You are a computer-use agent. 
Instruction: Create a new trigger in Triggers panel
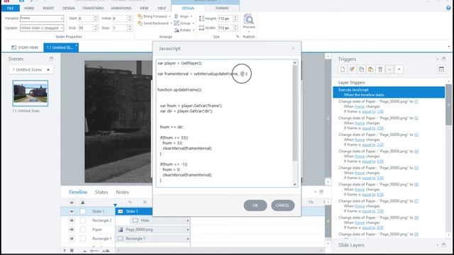pos(343,69)
